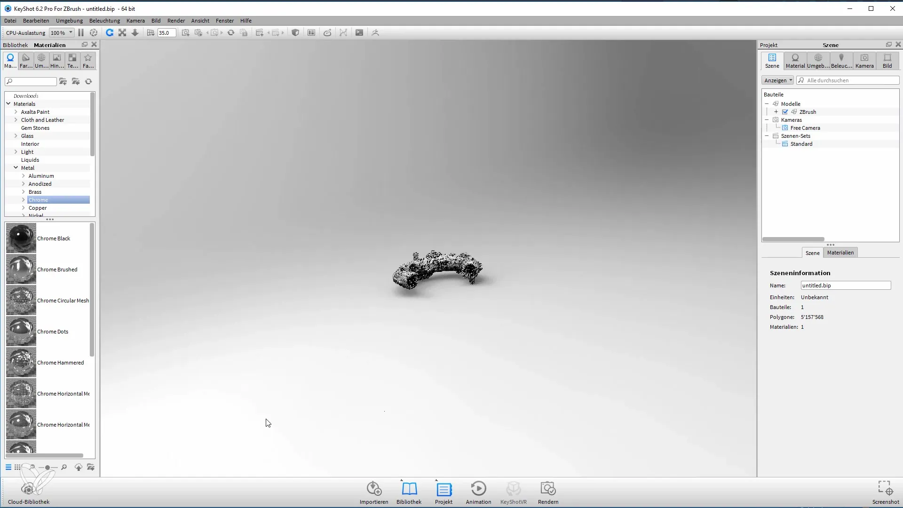Select the Chrome Dots material thumbnail
This screenshot has width=903, height=508.
[x=21, y=331]
